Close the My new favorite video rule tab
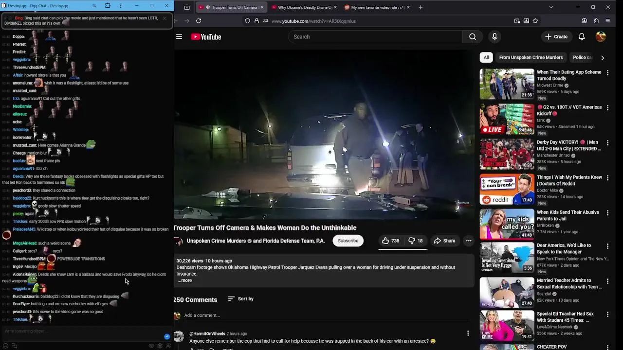 408,7
